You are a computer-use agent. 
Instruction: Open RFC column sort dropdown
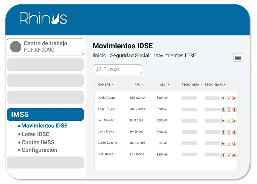143,85
